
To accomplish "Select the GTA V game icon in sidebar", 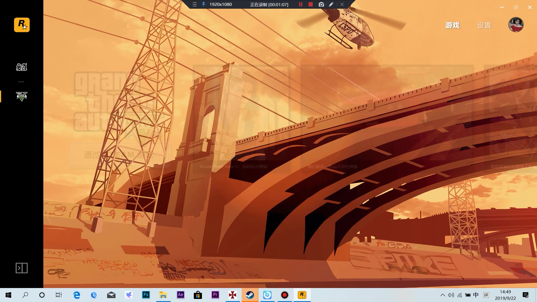I will point(22,96).
